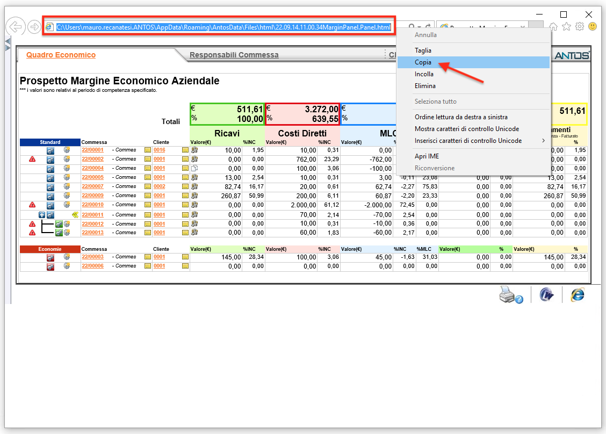606x434 pixels.
Task: Open the browser settings gear icon
Action: tap(579, 26)
